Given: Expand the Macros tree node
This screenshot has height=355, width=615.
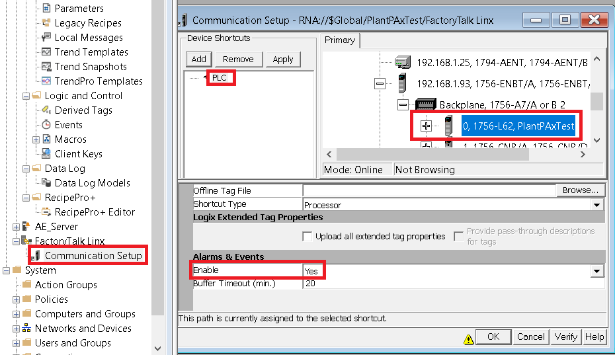Looking at the screenshot, I should (x=36, y=139).
